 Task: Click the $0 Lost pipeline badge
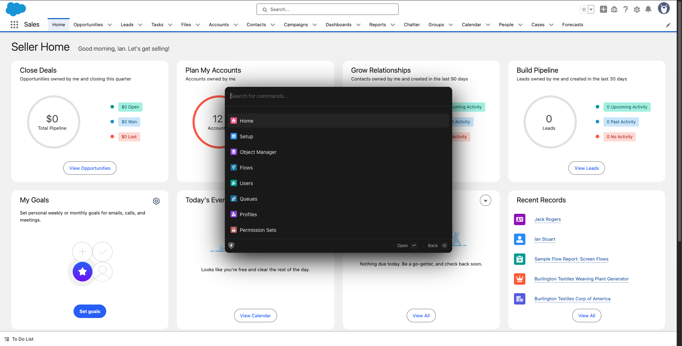[x=129, y=137]
